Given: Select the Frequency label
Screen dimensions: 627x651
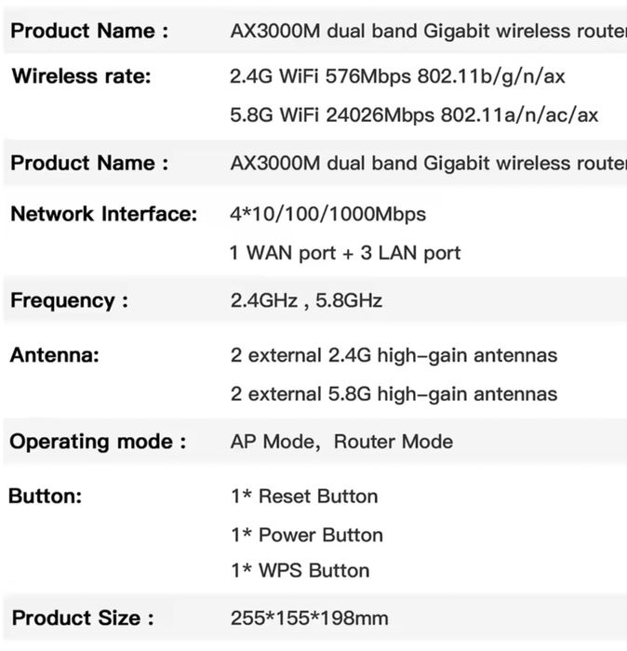Looking at the screenshot, I should tap(69, 301).
